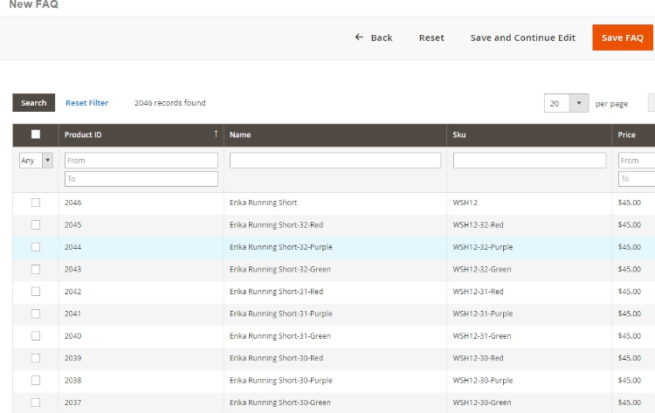
Task: Click the Search button
Action: click(x=33, y=103)
